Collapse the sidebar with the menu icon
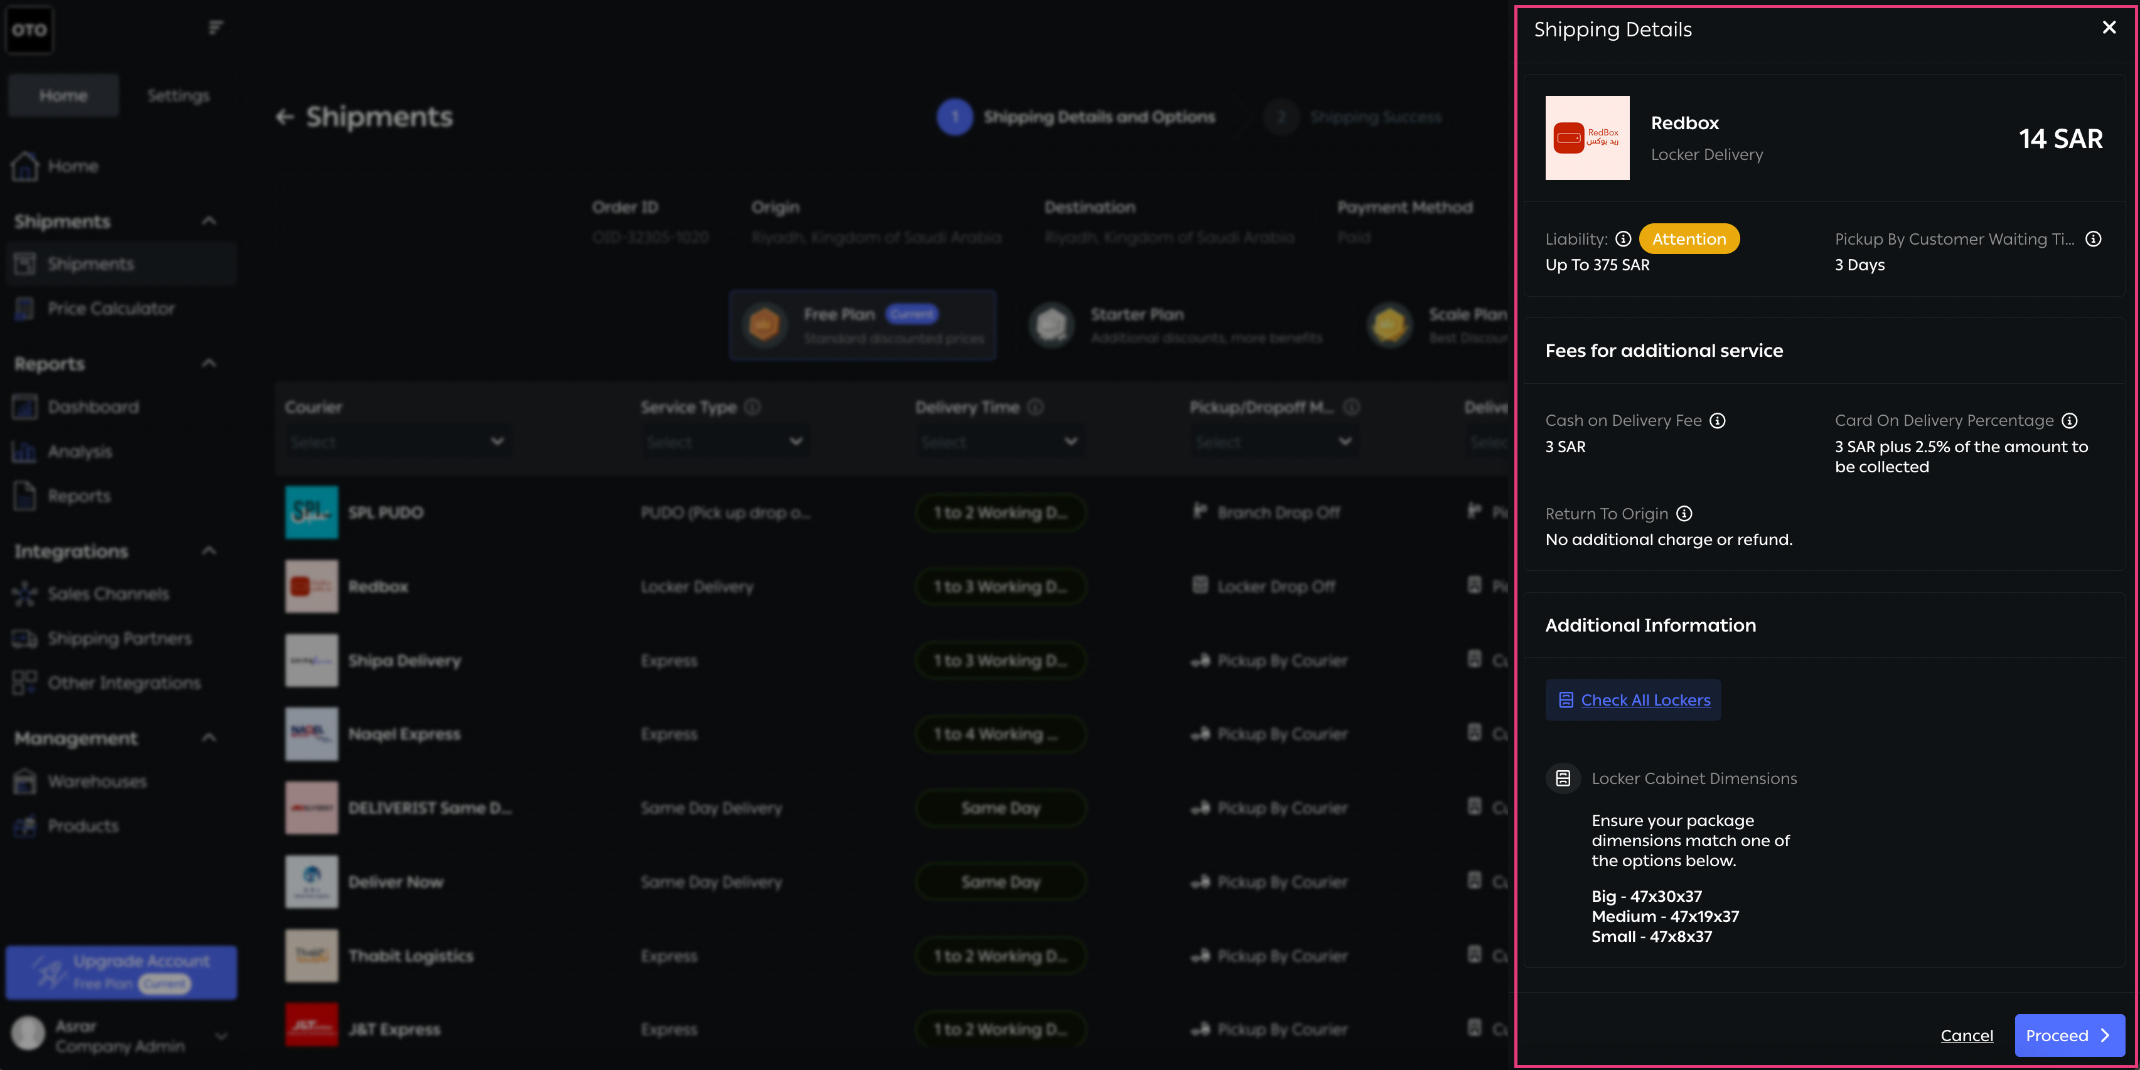The image size is (2140, 1070). coord(215,28)
